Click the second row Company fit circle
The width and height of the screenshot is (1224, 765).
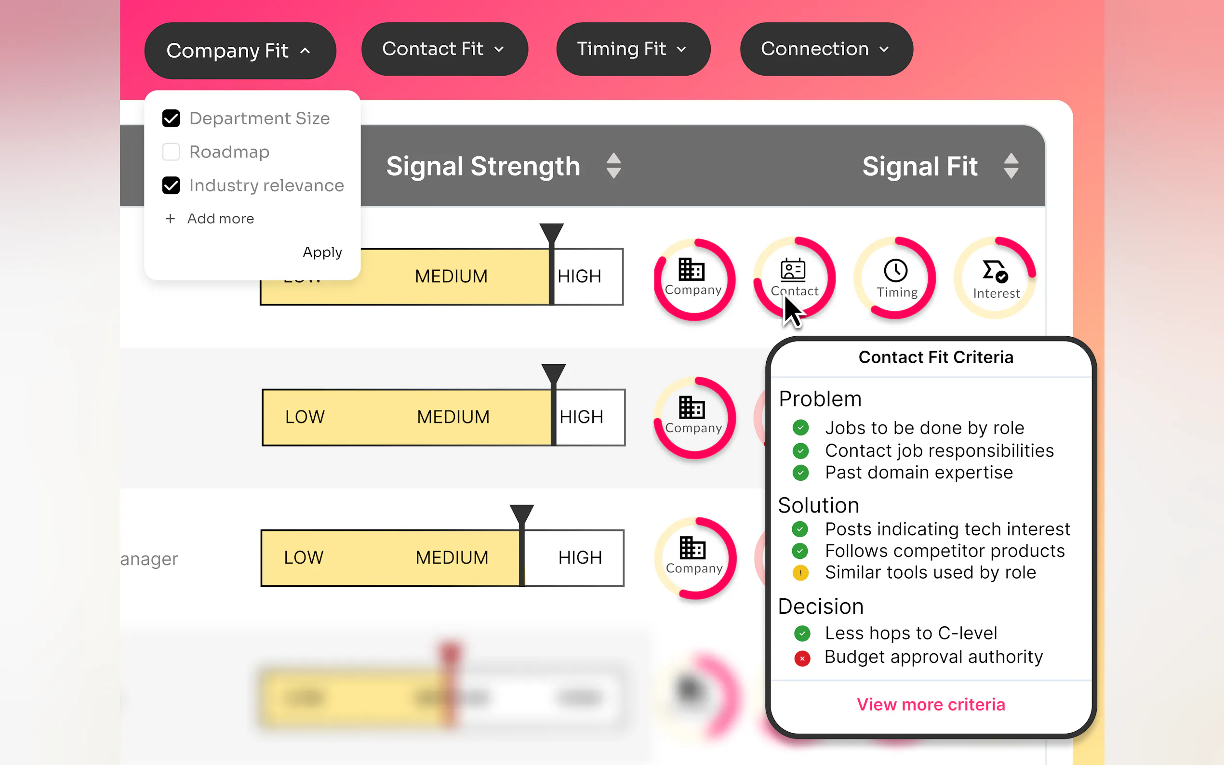coord(694,417)
